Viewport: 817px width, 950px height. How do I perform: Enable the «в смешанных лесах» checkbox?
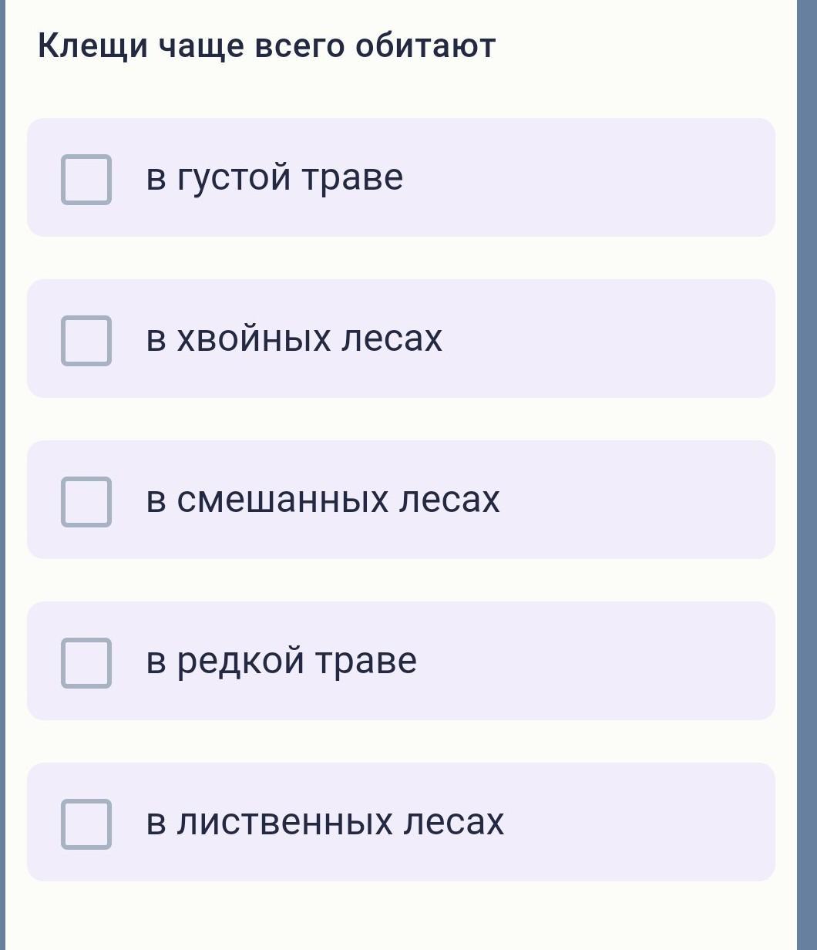86,501
